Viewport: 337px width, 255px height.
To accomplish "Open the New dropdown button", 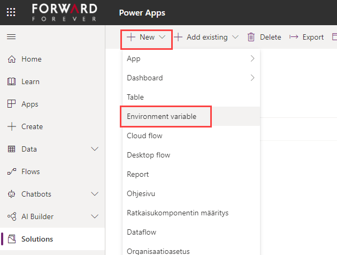I will [147, 37].
